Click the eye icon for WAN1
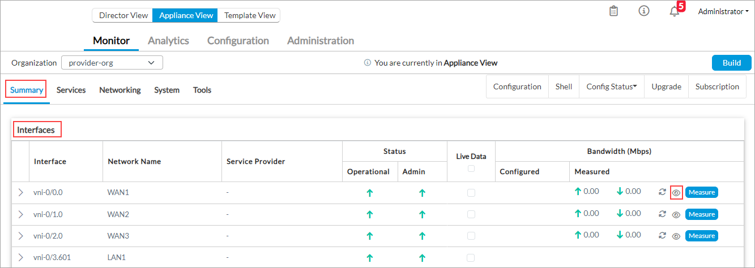 [x=676, y=192]
